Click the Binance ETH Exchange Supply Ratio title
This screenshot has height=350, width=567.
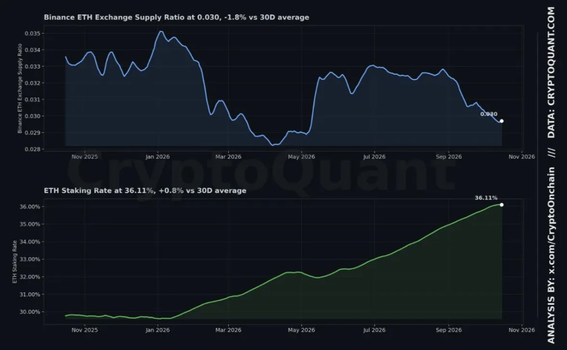[177, 17]
